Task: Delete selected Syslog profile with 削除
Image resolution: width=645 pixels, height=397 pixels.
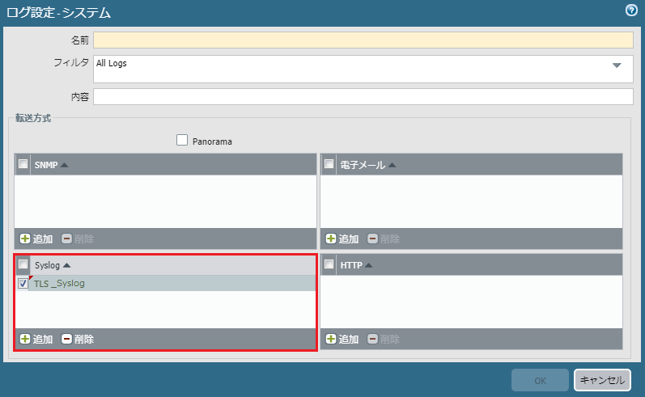Action: (x=78, y=339)
